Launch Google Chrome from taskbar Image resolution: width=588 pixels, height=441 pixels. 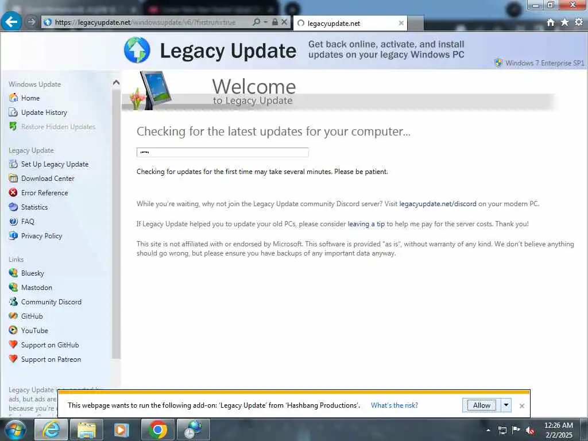[x=157, y=430]
